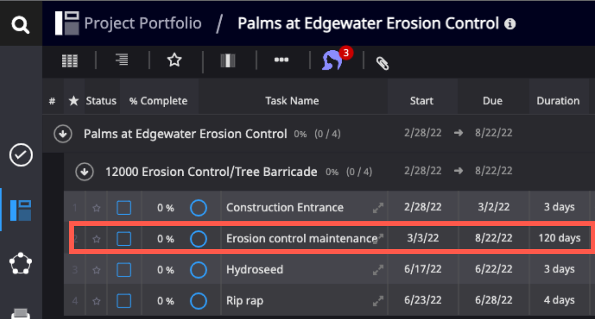Expand Erosion control maintenance task details arrow

tap(380, 238)
